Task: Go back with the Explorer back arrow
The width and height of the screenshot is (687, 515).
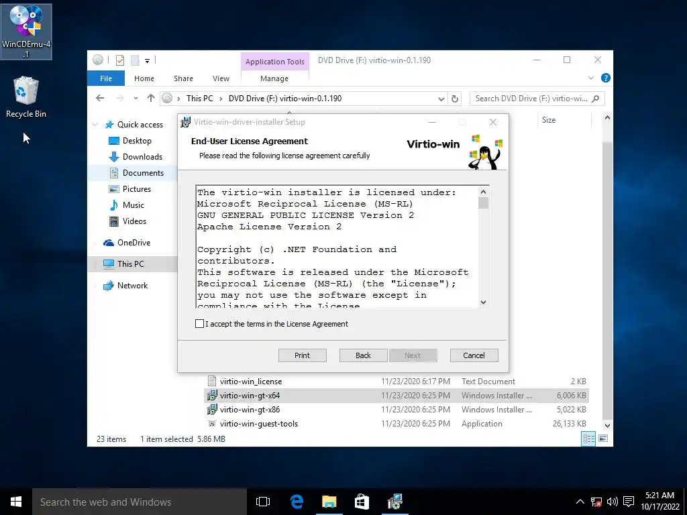Action: tap(100, 98)
